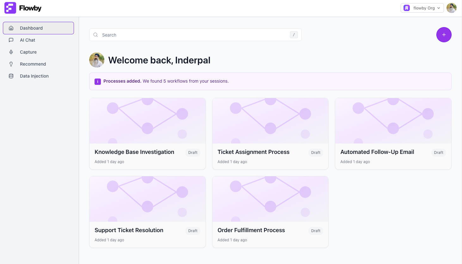Expand the organization switcher chevron
The image size is (462, 264).
(x=438, y=8)
